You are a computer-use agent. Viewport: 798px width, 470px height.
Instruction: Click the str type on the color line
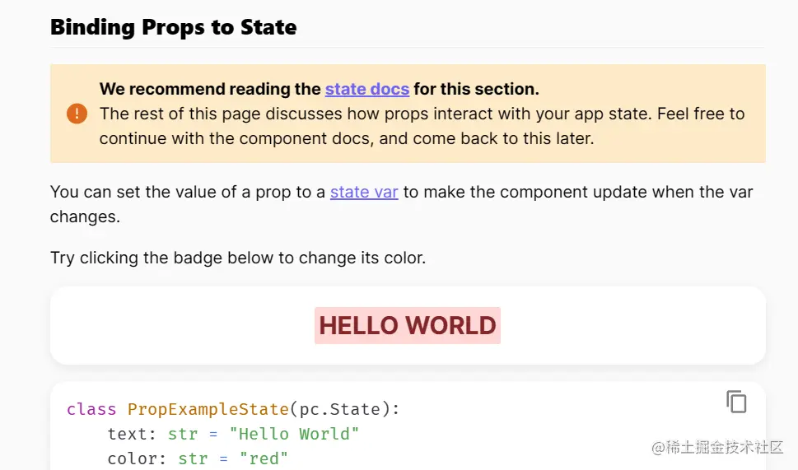[x=193, y=458]
